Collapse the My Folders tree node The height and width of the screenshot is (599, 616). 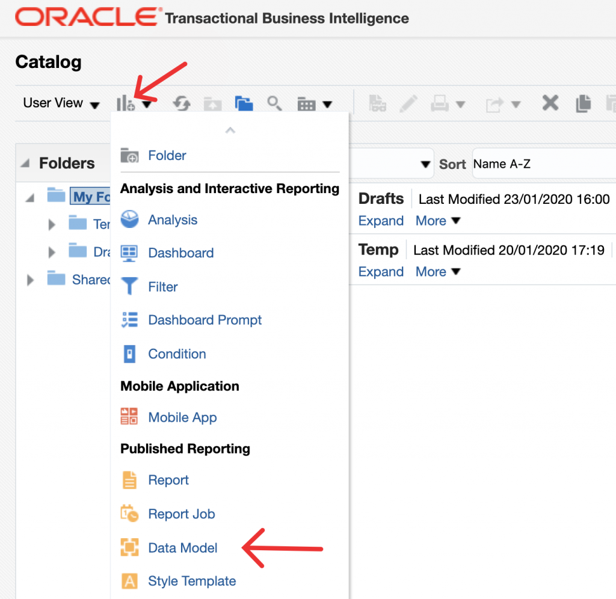pyautogui.click(x=30, y=197)
